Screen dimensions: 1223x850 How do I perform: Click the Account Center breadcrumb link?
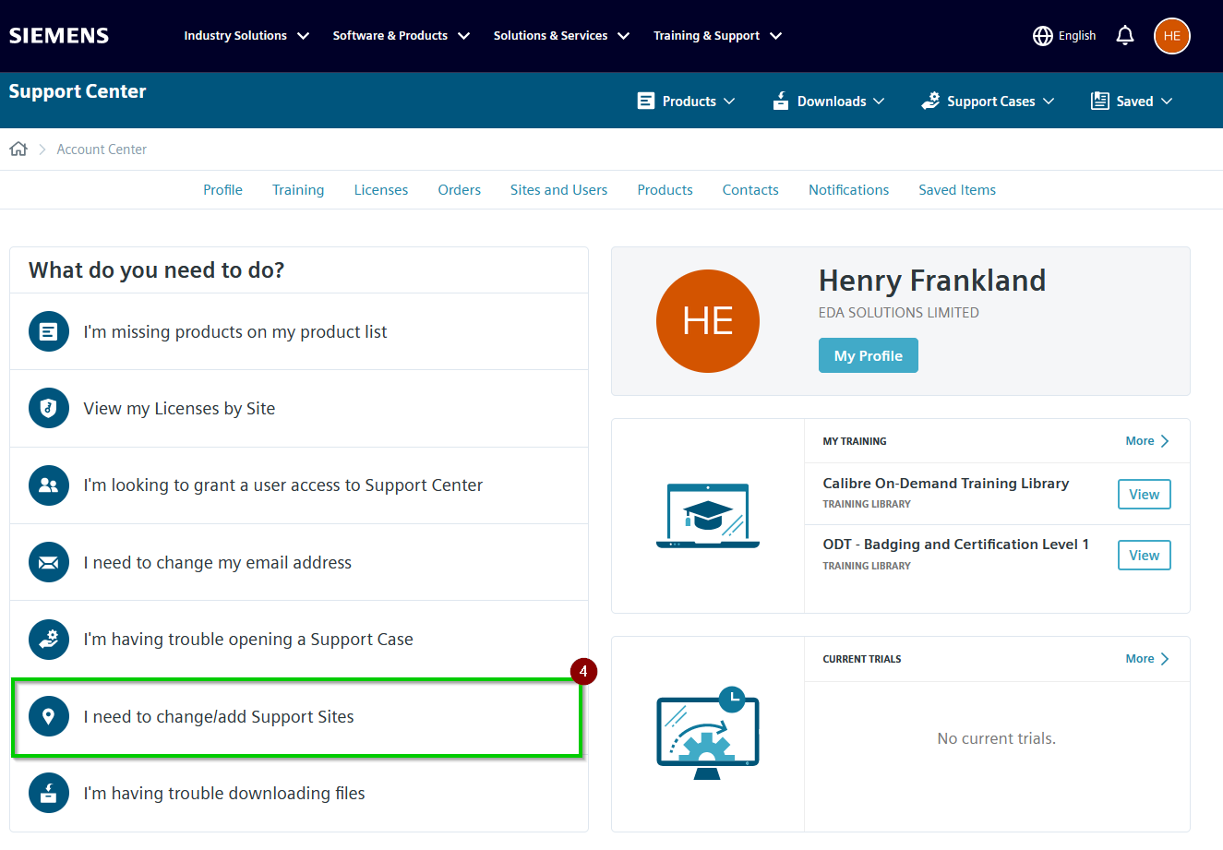coord(102,150)
